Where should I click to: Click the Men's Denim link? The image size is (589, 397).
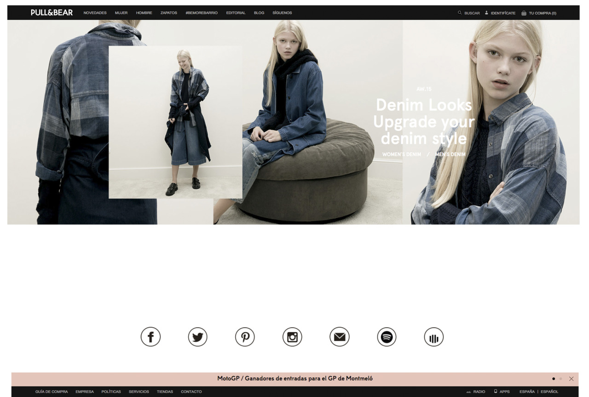coord(450,154)
